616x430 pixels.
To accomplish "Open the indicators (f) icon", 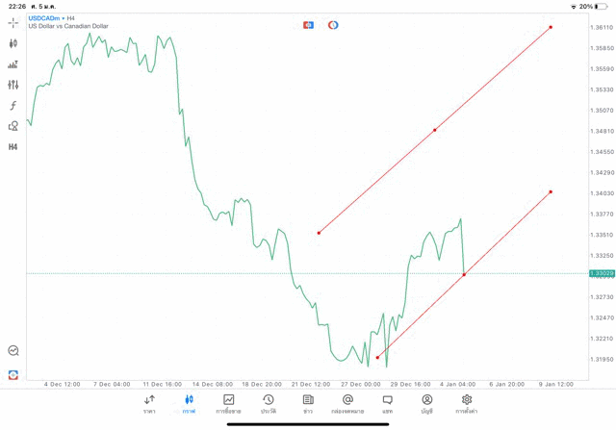I will [13, 106].
